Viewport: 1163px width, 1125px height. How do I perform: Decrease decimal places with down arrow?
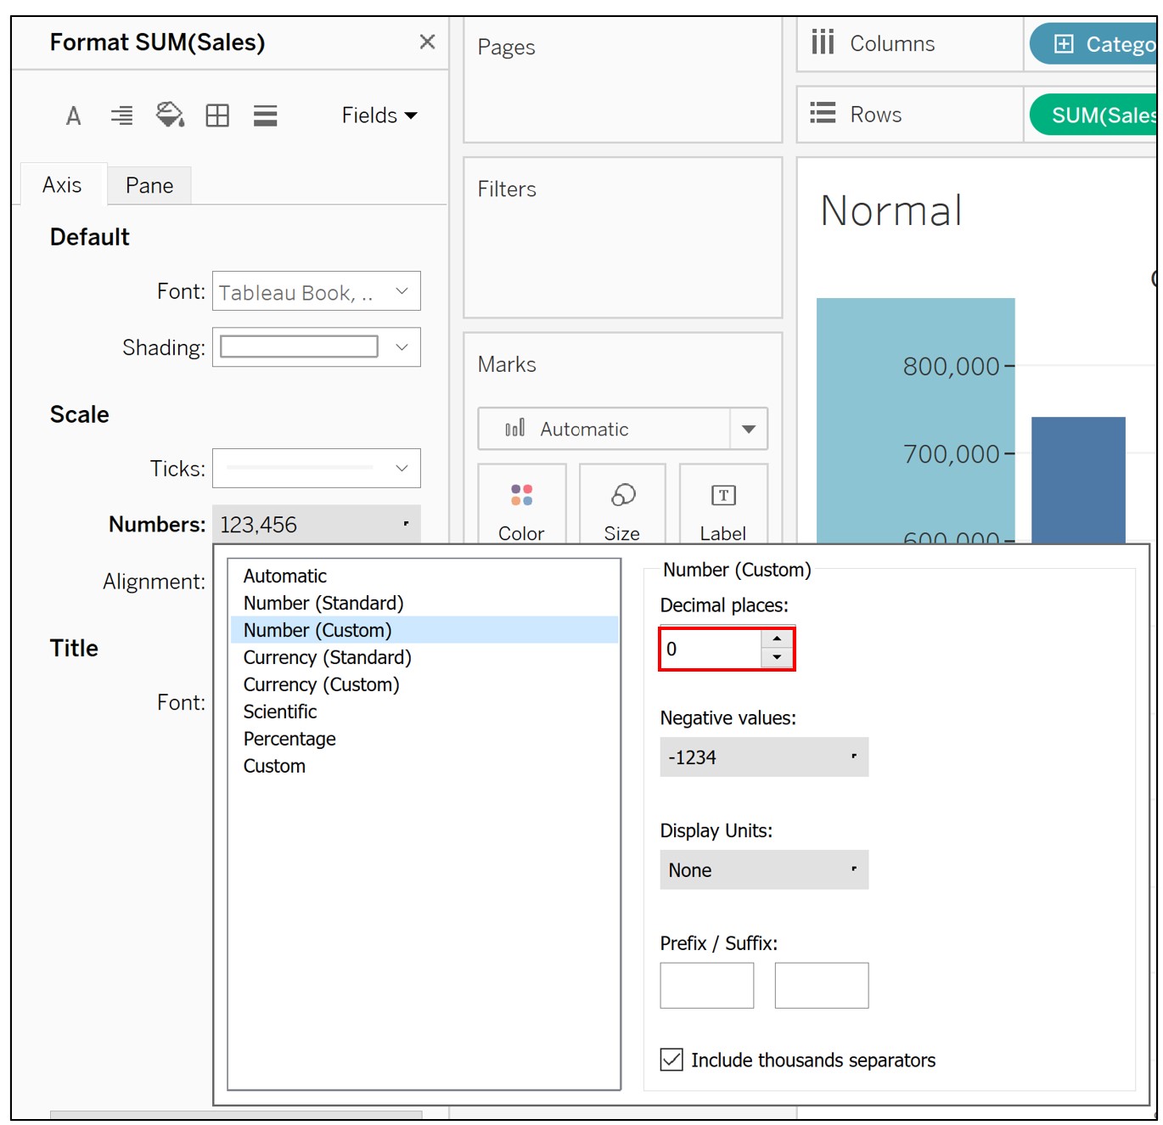tap(777, 658)
